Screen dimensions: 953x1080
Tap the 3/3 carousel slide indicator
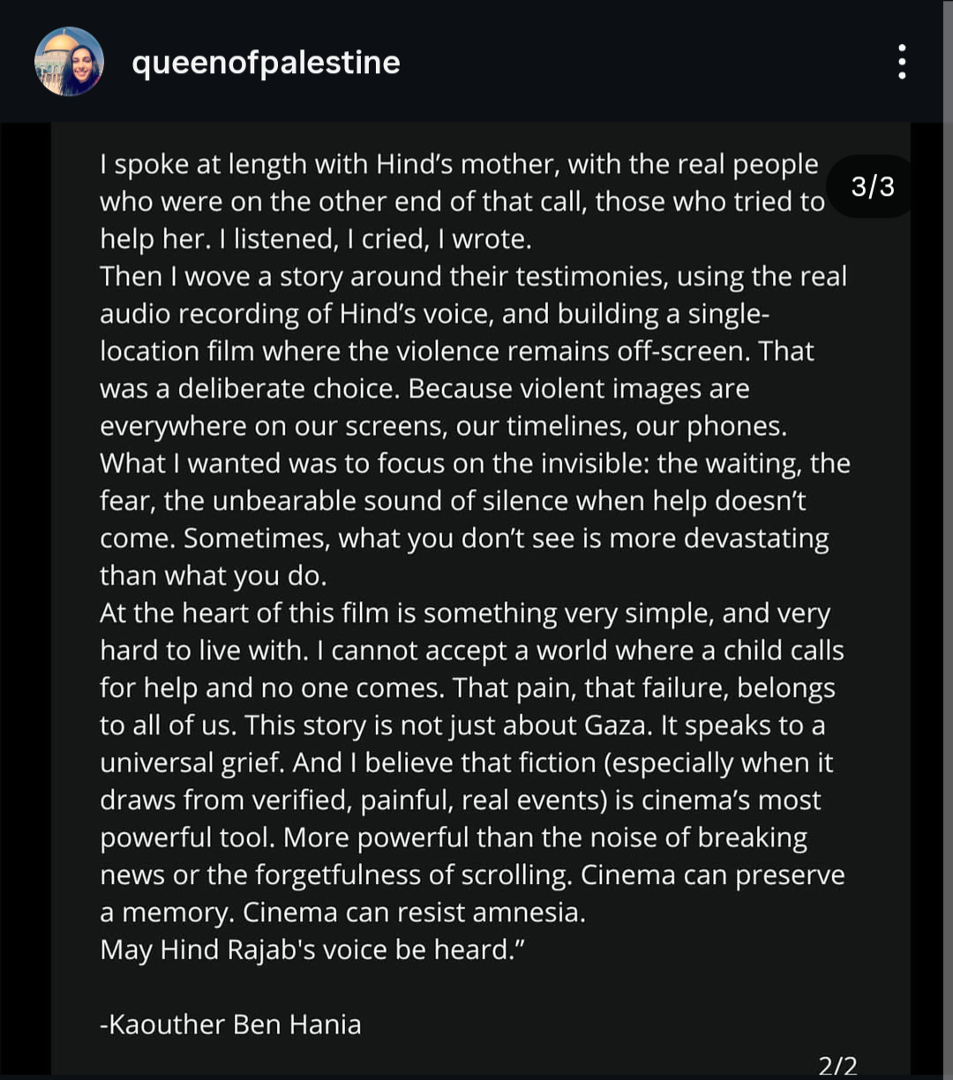click(x=872, y=187)
